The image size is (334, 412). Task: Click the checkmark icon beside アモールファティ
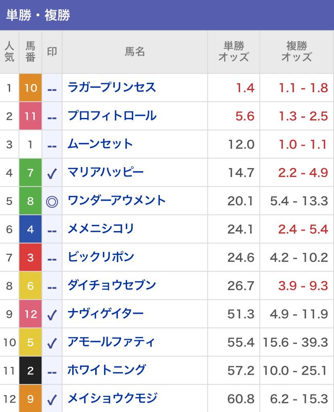pos(52,343)
